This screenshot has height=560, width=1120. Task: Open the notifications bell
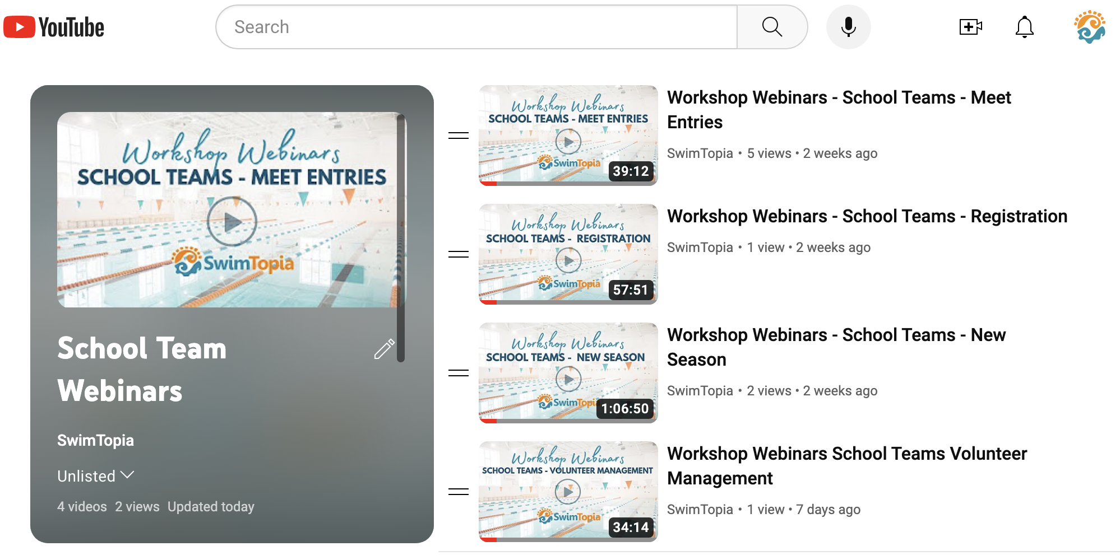click(1024, 27)
